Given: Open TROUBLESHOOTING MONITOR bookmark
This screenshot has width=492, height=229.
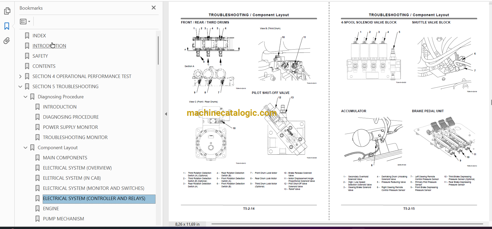Looking at the screenshot, I should pos(75,137).
